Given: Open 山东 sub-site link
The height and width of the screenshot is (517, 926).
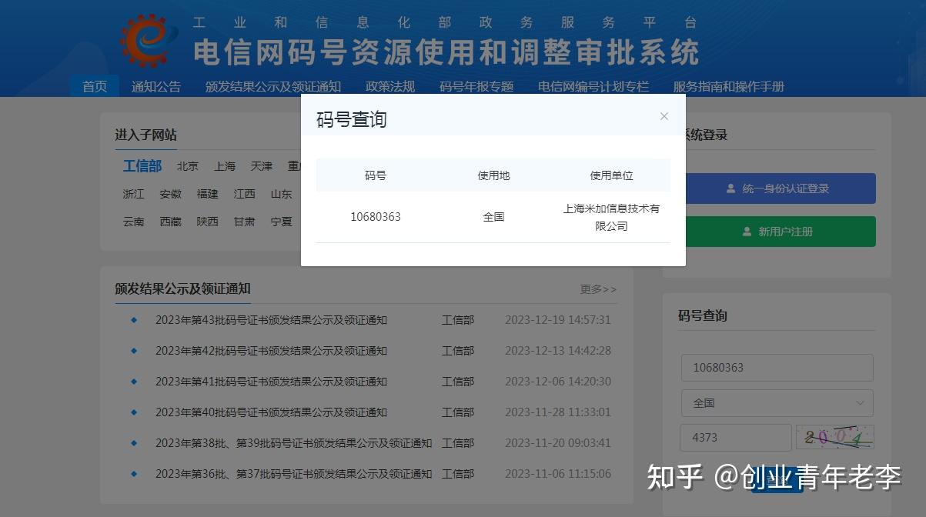Looking at the screenshot, I should 281,194.
